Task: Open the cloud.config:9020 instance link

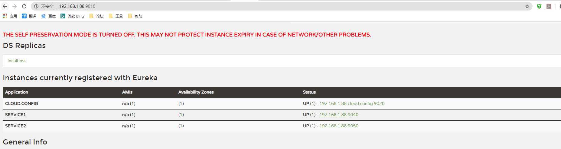Action: point(352,103)
